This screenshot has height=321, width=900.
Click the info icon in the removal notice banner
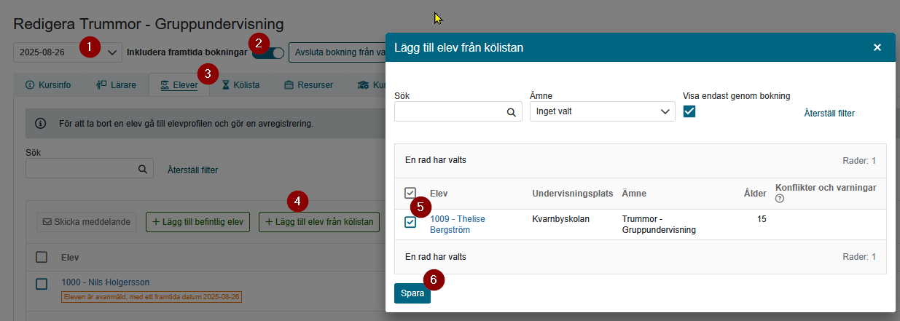(x=41, y=123)
